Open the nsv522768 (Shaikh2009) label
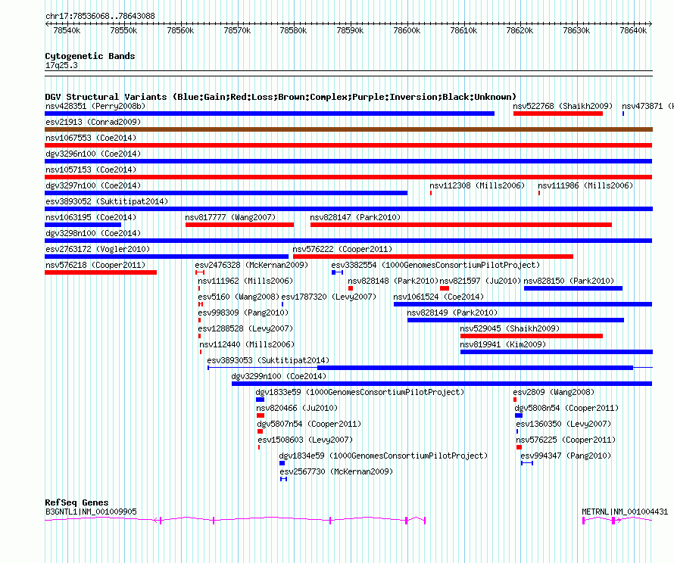This screenshot has height=563, width=674. (x=563, y=106)
